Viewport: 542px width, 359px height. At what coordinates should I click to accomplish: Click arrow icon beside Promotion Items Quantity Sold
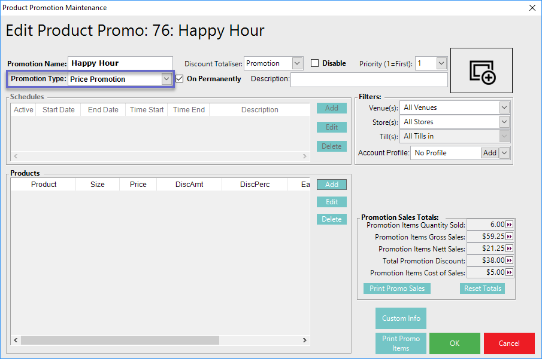[509, 225]
